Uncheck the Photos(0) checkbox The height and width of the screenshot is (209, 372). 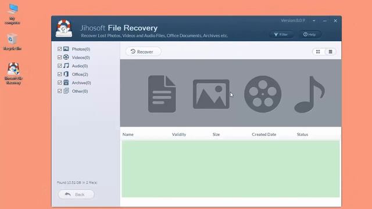(x=59, y=49)
